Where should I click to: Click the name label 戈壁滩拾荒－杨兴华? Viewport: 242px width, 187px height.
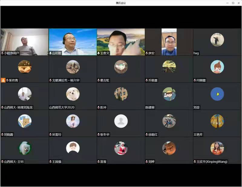pyautogui.click(x=66, y=80)
